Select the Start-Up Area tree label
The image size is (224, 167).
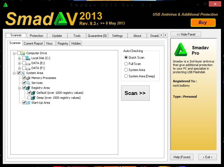41,103
